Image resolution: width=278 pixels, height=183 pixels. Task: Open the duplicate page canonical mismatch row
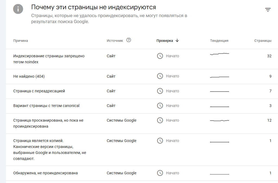(x=142, y=150)
